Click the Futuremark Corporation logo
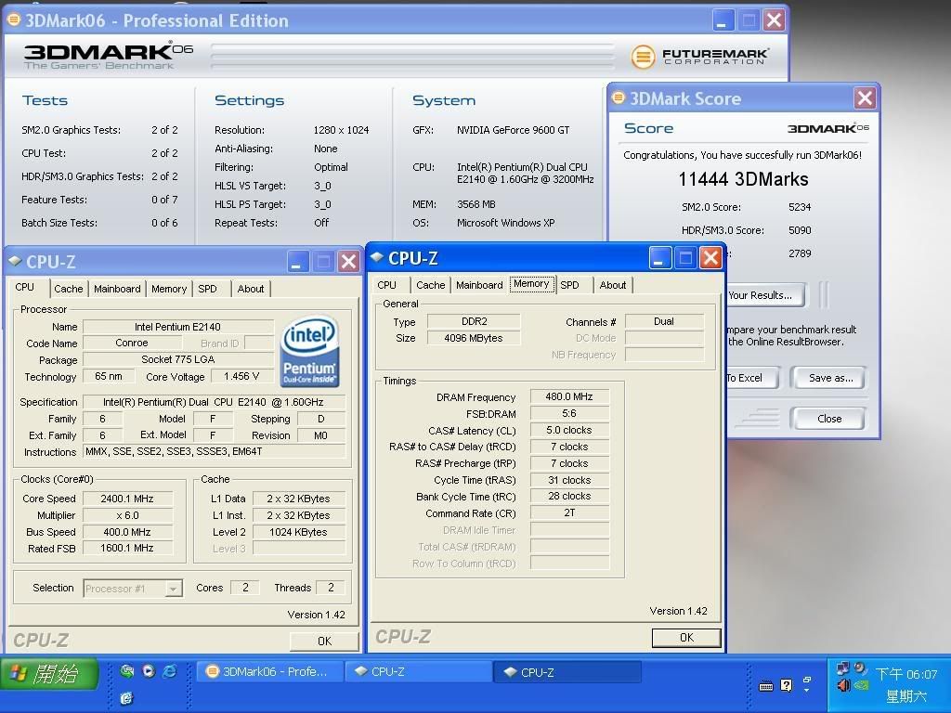 (x=700, y=57)
